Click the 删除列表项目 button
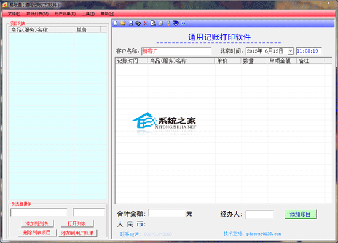338x243 pixels. click(37, 233)
